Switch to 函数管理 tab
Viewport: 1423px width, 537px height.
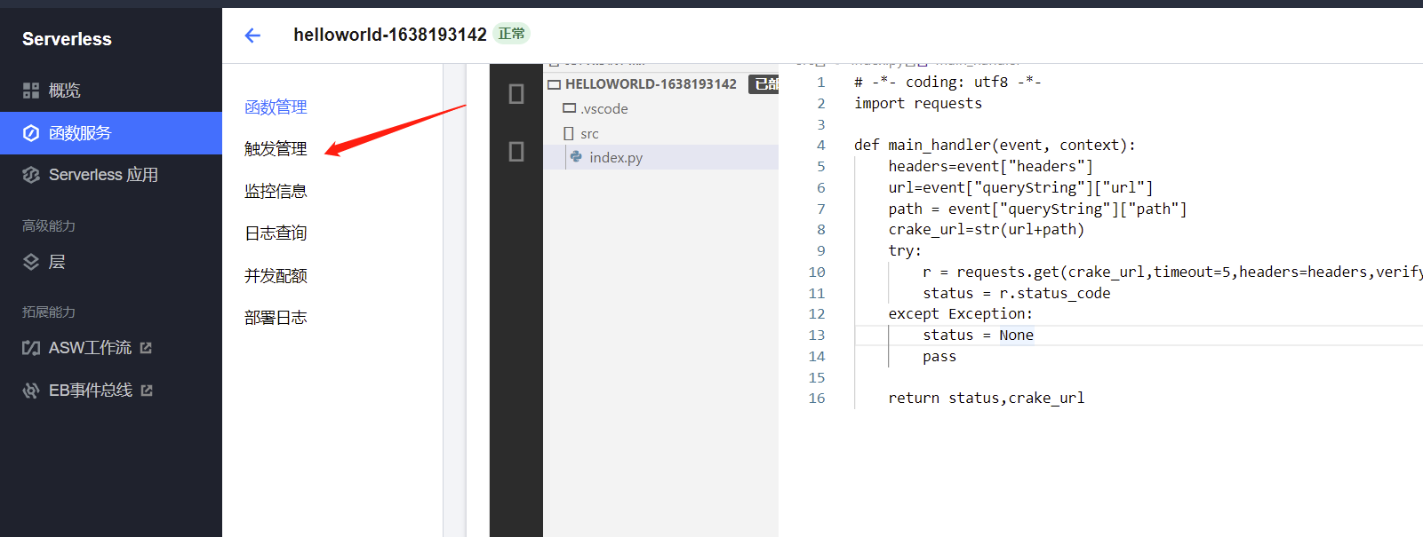coord(276,107)
